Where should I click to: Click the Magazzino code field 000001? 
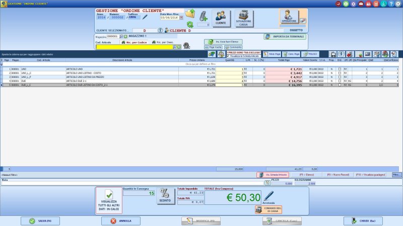tap(113, 36)
